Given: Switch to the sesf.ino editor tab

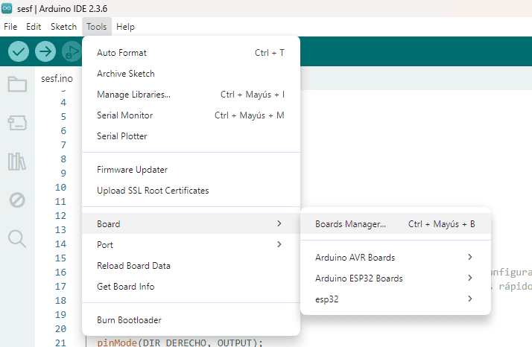Looking at the screenshot, I should [x=57, y=78].
